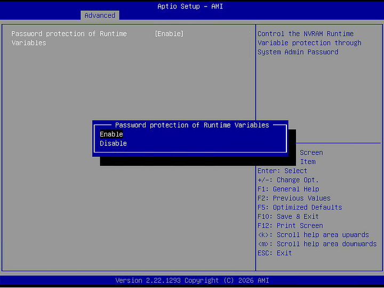Click the 'ESC: Exit' hint
Screen dimensions: 384x288
point(275,253)
